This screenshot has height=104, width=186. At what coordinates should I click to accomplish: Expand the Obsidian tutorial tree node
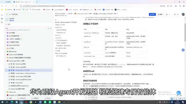point(6,58)
